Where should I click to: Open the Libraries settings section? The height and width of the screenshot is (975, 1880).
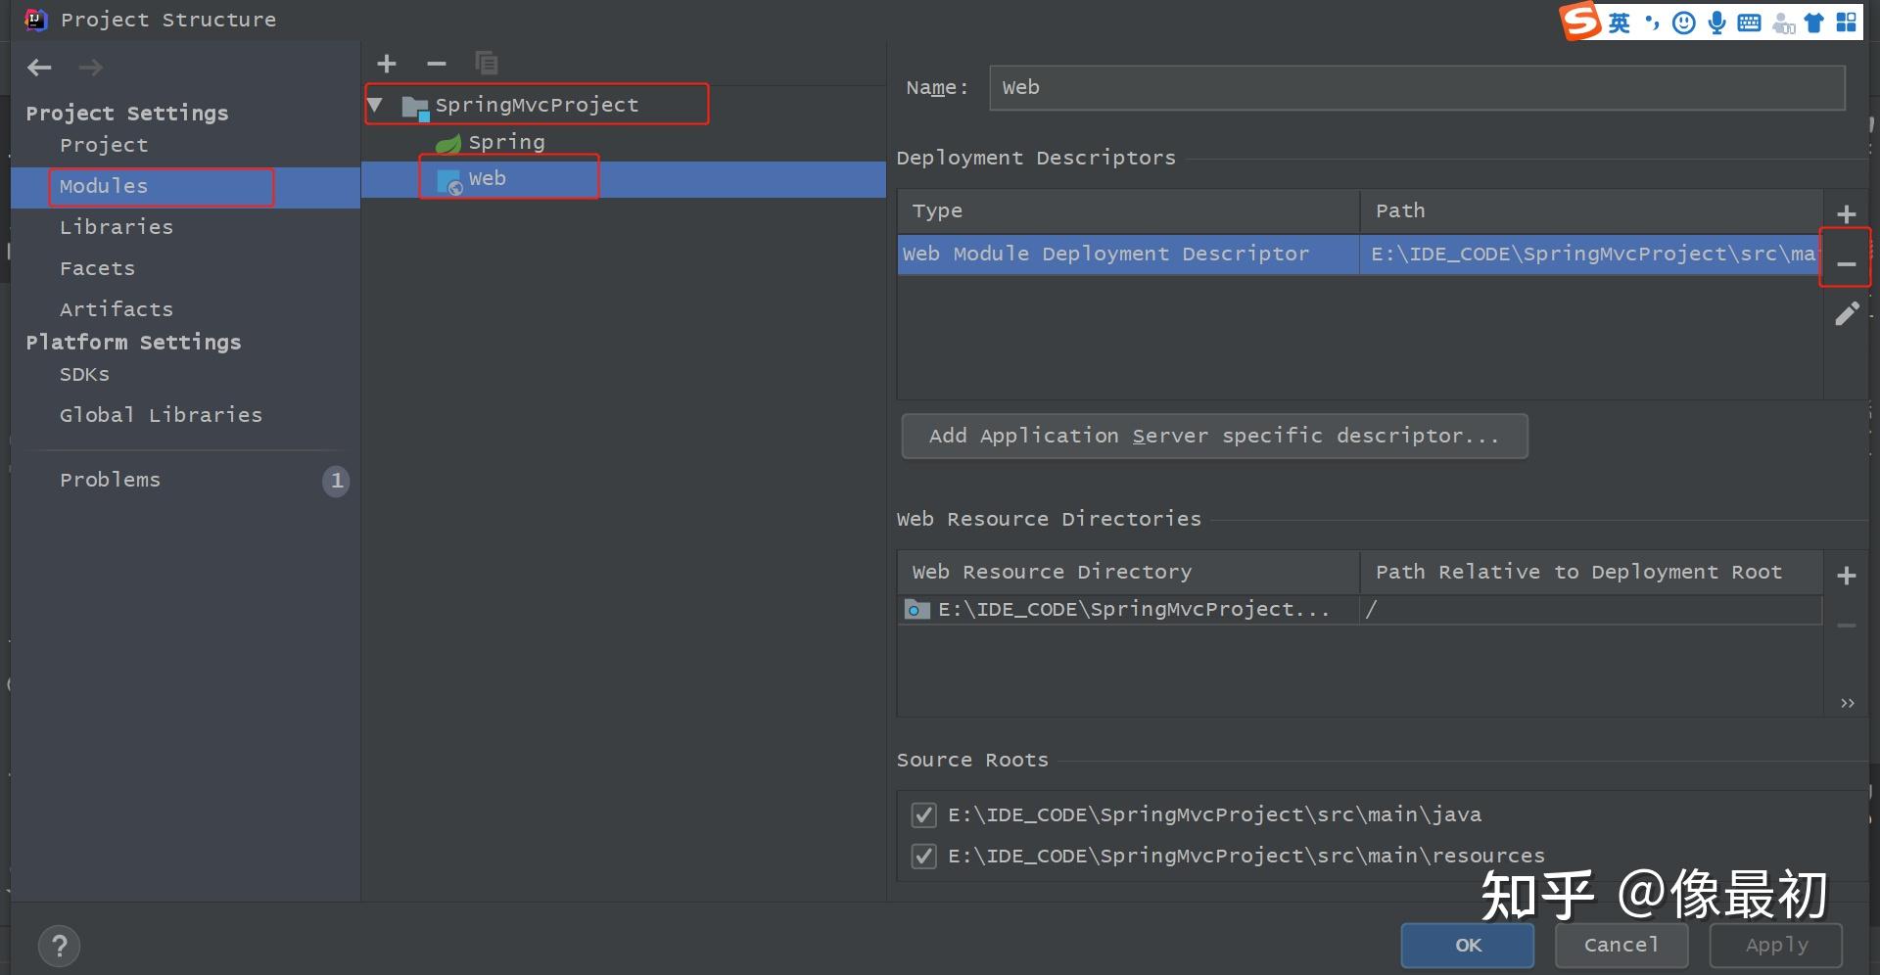click(x=116, y=227)
